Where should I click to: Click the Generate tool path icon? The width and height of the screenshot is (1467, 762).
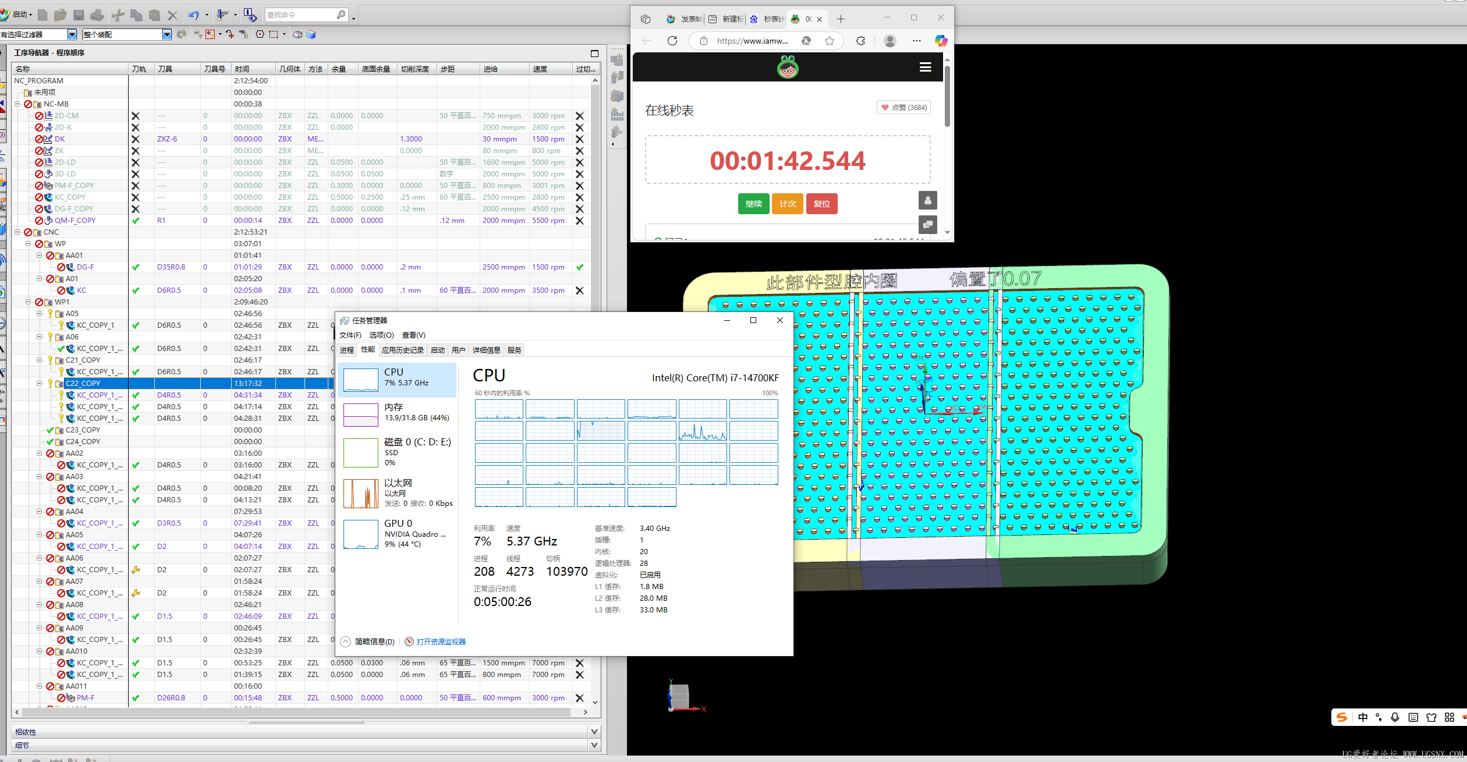tap(222, 15)
